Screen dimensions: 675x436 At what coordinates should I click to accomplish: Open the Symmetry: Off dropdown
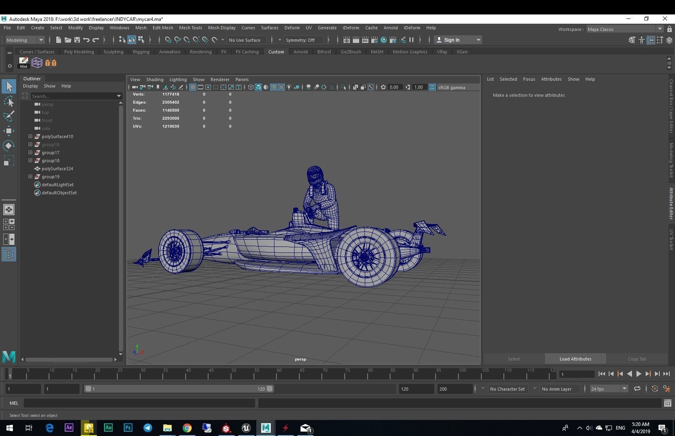(x=303, y=40)
